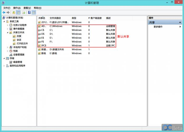Collapse the 共享文件夹 node arrow
The width and height of the screenshot is (184, 132).
tap(8, 32)
